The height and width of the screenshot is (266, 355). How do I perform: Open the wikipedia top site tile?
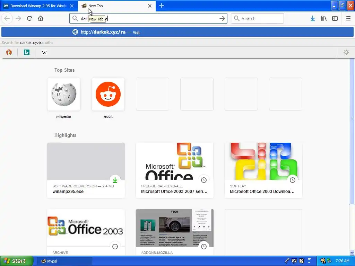pos(64,94)
